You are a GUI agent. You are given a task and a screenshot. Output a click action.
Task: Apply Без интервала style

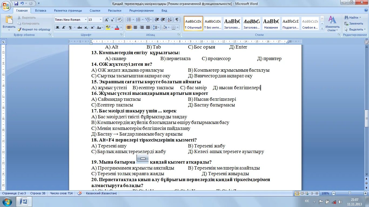point(213,23)
